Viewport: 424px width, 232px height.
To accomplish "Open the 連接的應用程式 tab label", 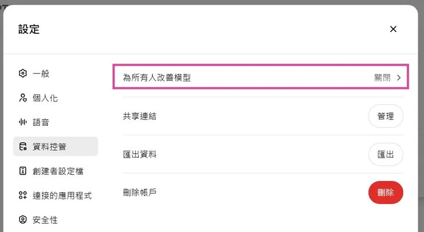I will coord(62,195).
